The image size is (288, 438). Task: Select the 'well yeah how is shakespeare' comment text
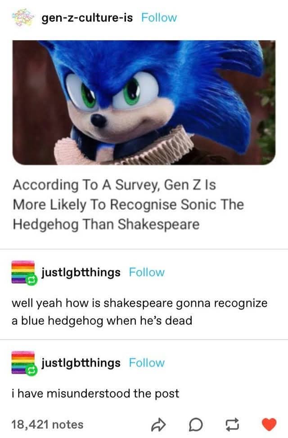139,312
